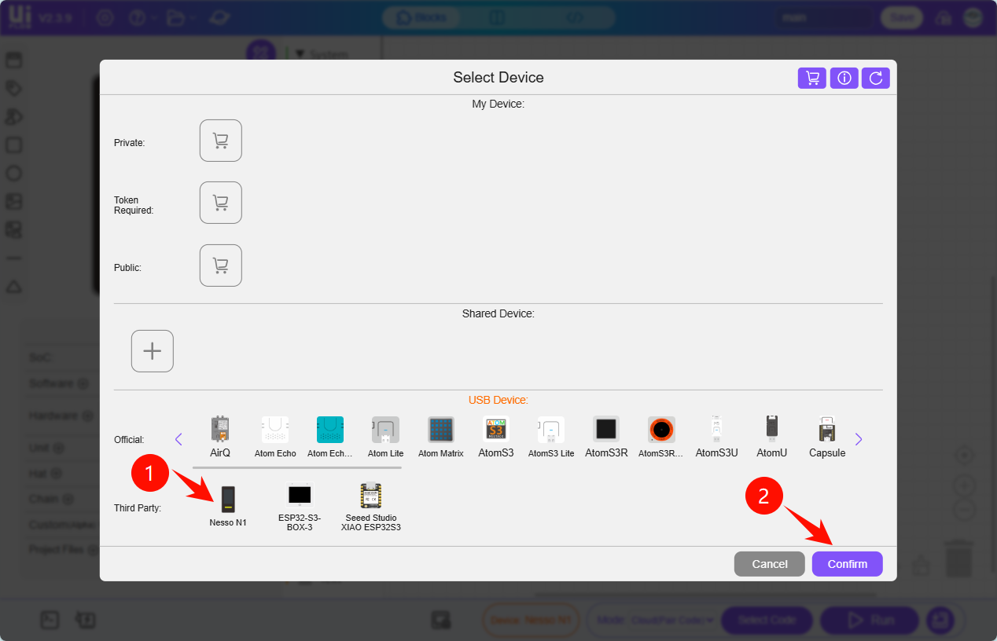Image resolution: width=997 pixels, height=641 pixels.
Task: Add a shared device with plus button
Action: click(x=153, y=351)
